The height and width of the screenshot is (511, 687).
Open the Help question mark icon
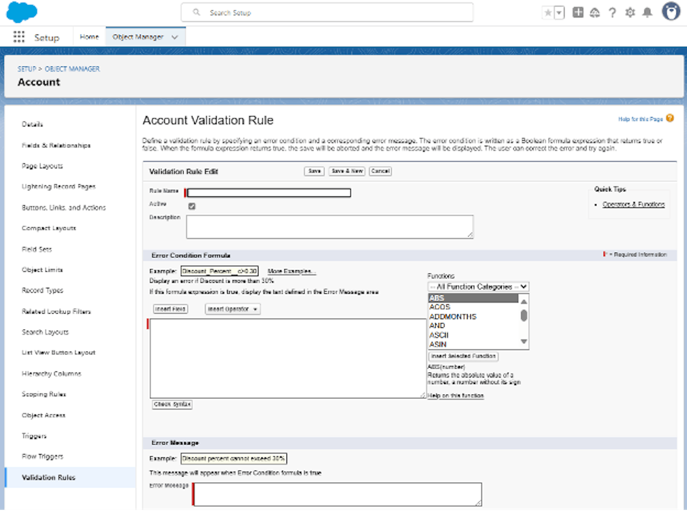(612, 13)
